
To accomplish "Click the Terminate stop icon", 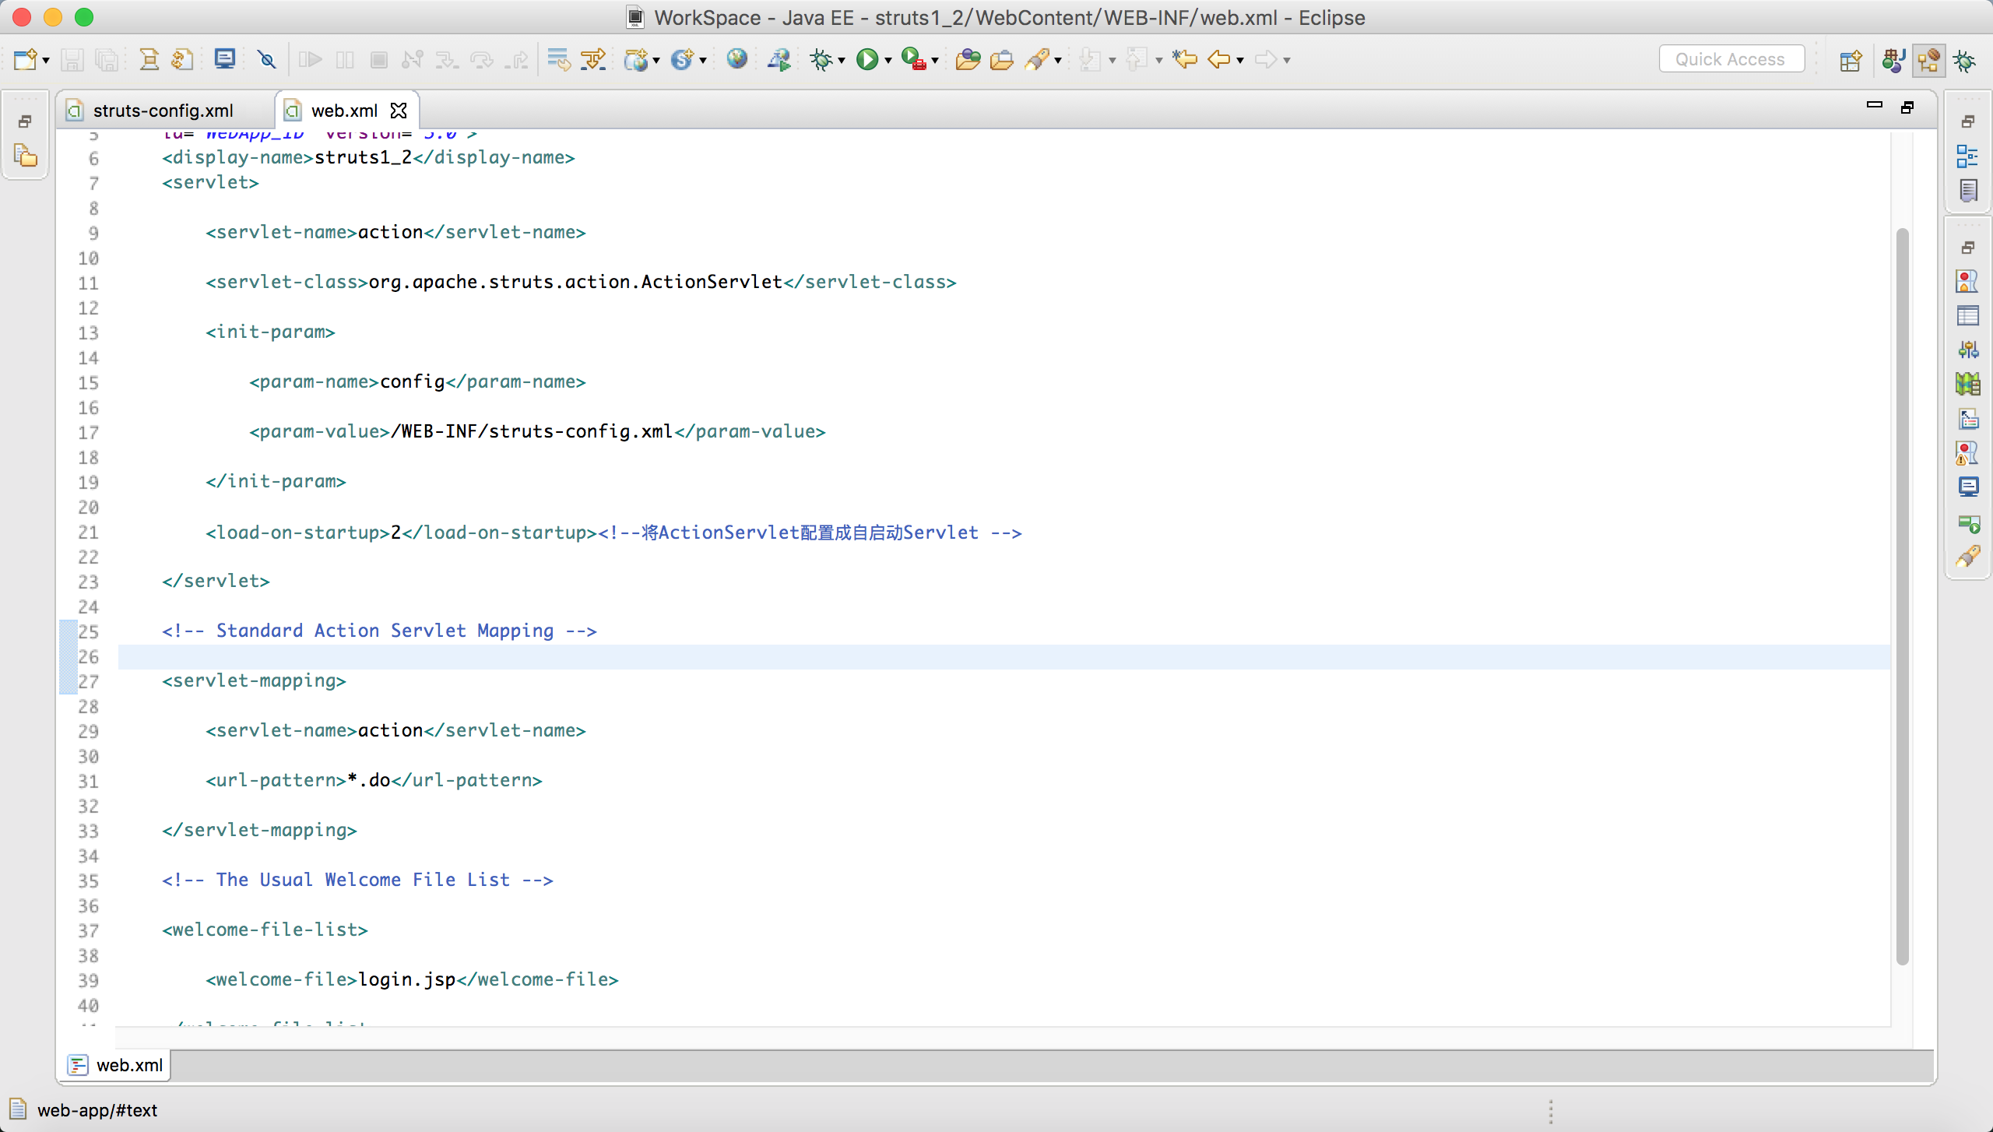I will tap(379, 60).
